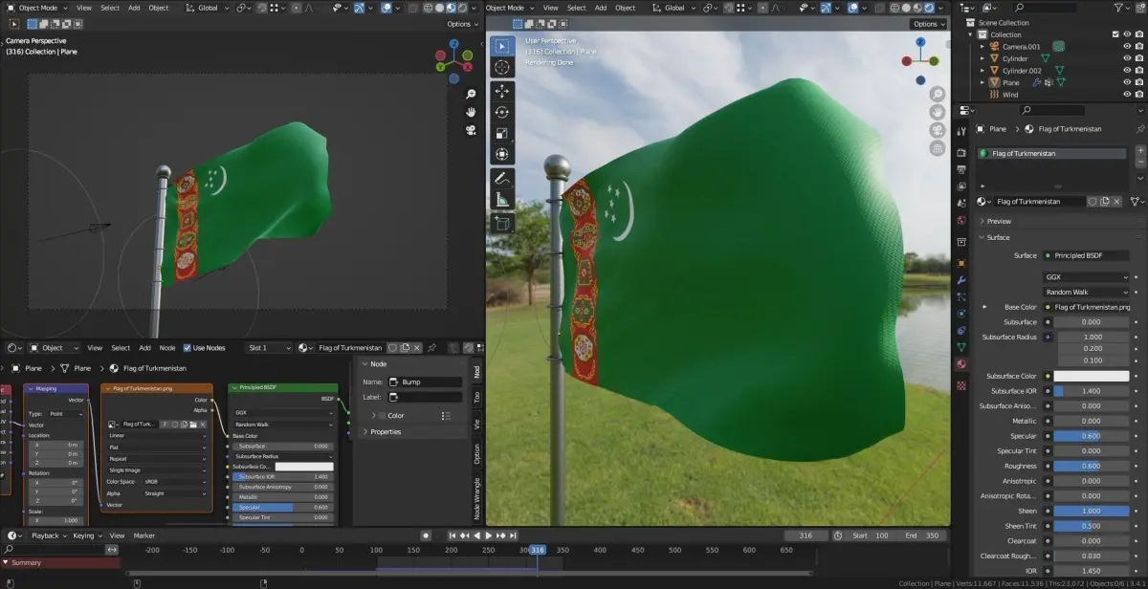Select the Rotate tool in right viewport
Screen dimensions: 1148x589
click(x=502, y=112)
